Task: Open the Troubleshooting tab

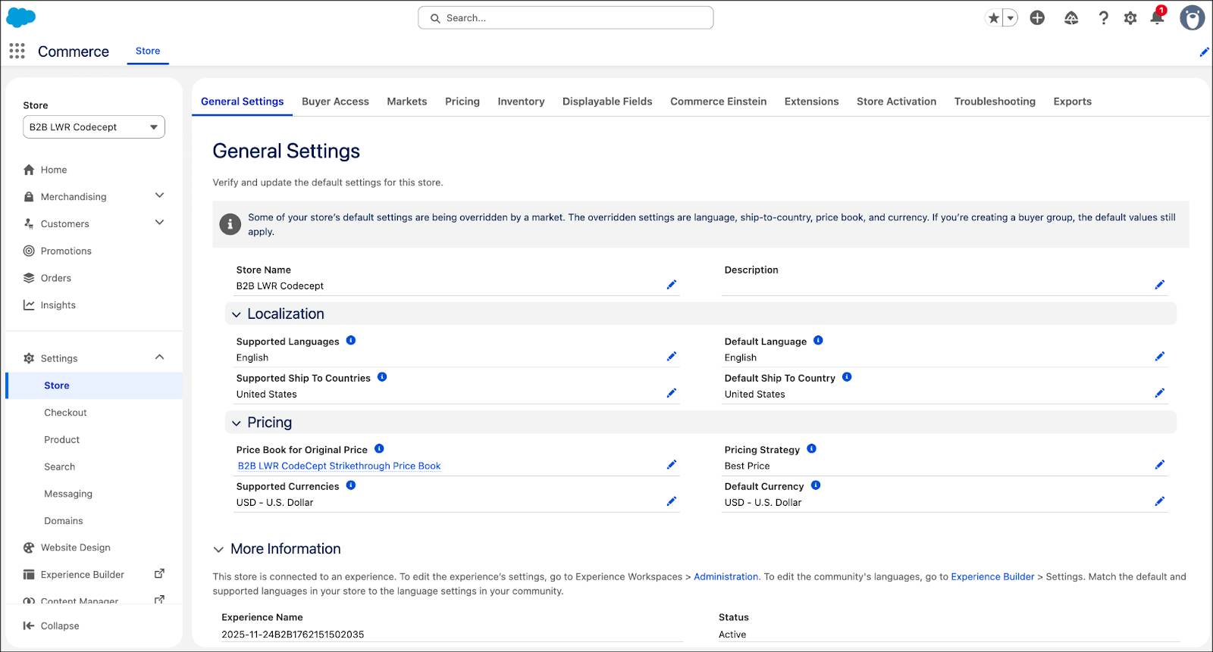Action: click(995, 101)
